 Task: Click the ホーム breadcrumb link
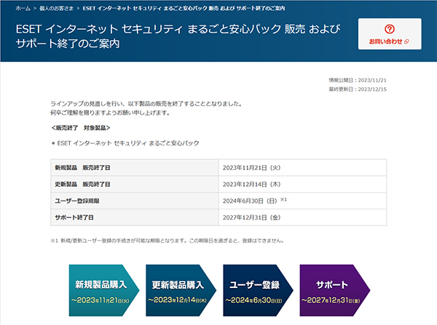[23, 8]
